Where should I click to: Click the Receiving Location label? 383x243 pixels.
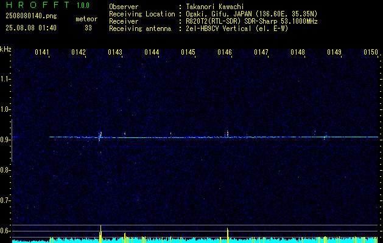142,14
